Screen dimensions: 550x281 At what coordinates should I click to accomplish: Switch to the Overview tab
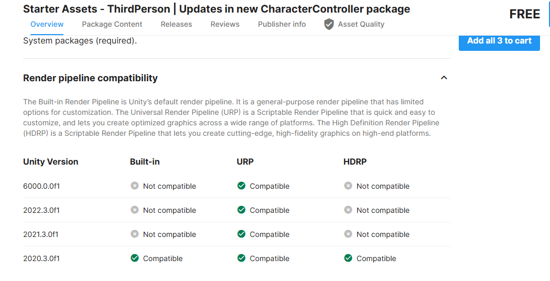click(x=47, y=24)
